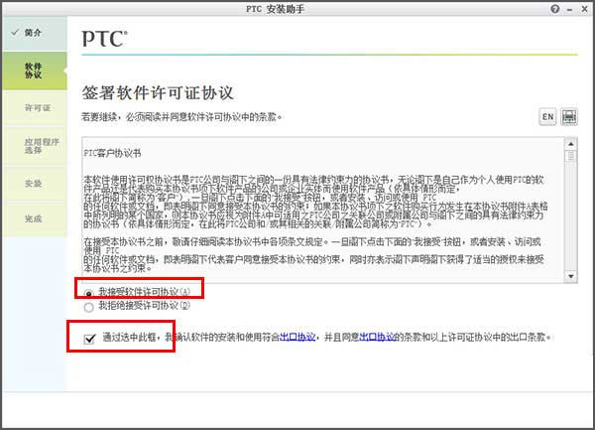
Task: Click the agreement scrollbar up arrow
Action: click(571, 144)
